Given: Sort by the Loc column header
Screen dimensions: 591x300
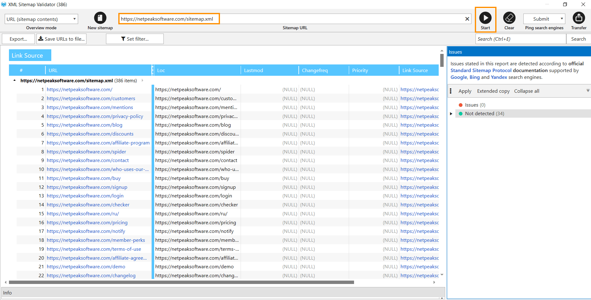Looking at the screenshot, I should point(197,70).
